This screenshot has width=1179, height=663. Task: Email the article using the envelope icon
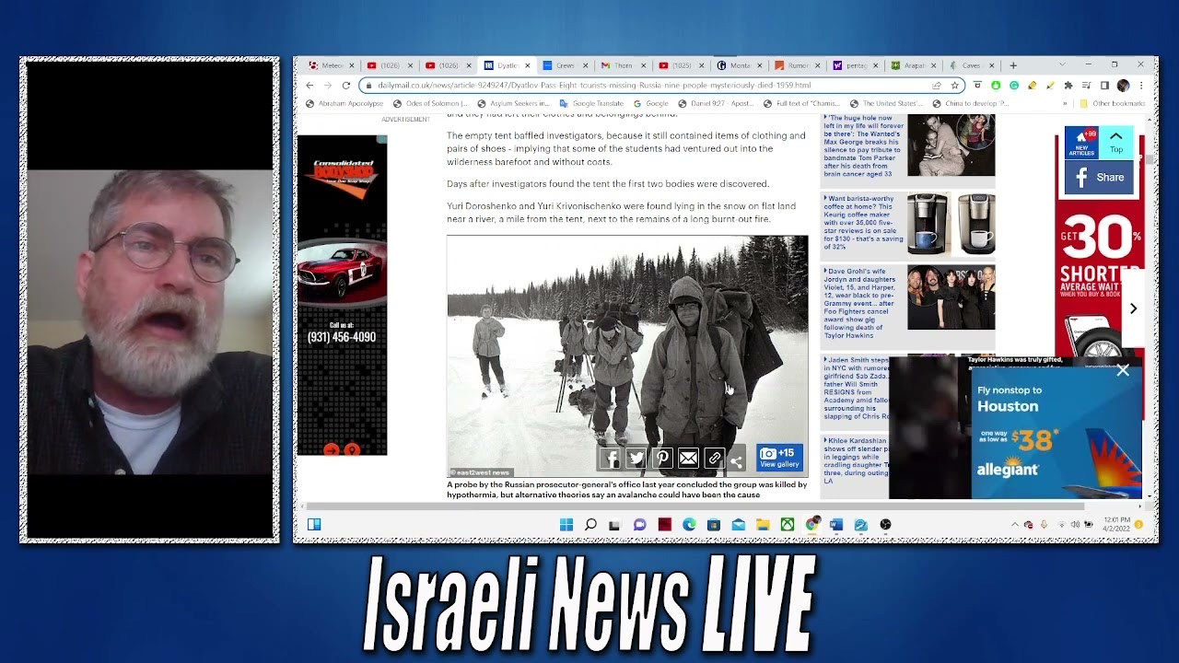point(688,459)
